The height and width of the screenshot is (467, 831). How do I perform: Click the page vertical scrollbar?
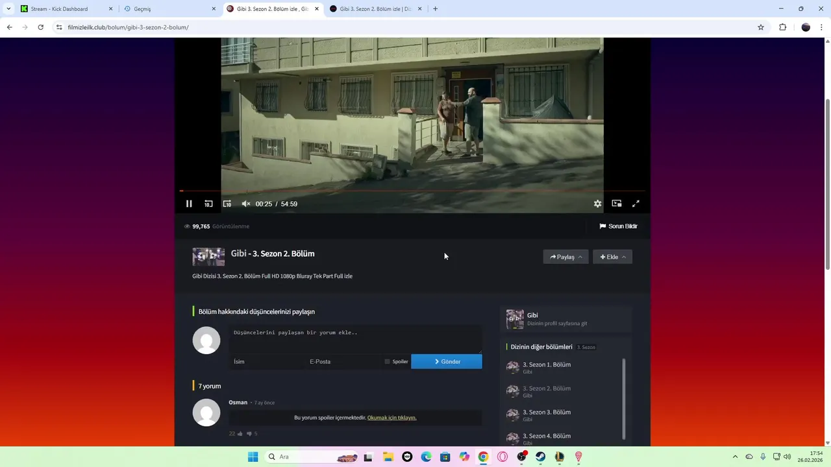click(x=827, y=185)
